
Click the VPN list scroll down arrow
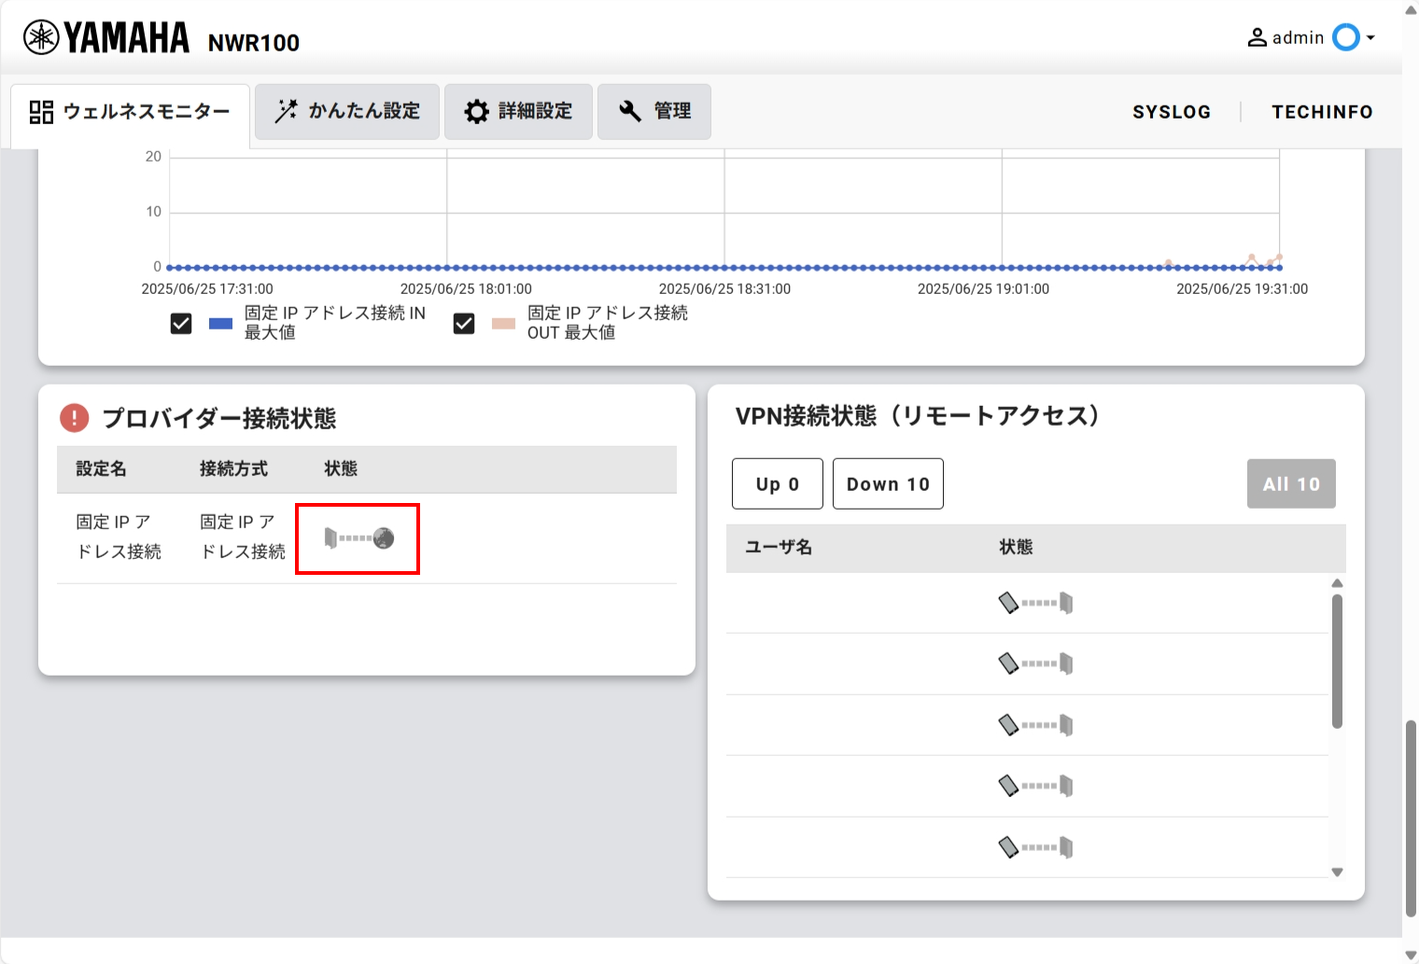click(1337, 872)
